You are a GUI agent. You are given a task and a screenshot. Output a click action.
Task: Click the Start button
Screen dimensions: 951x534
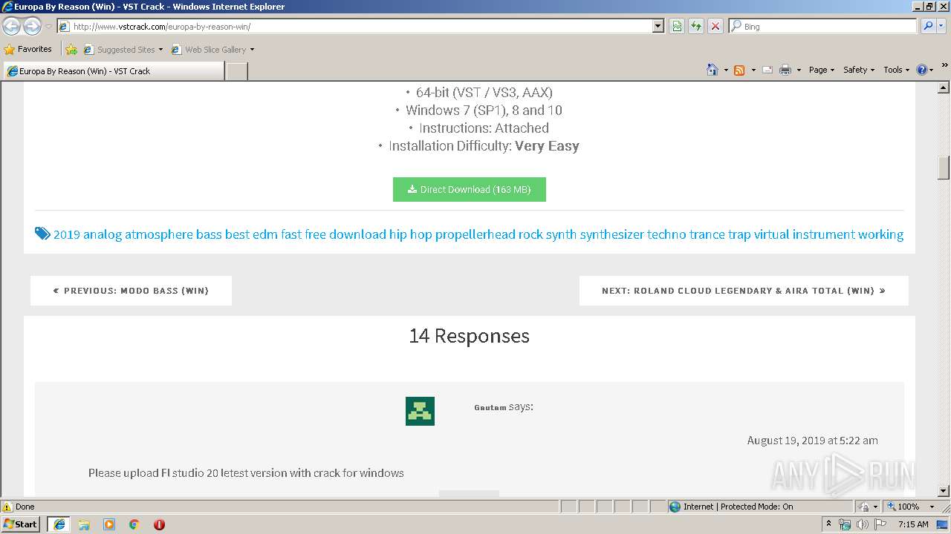click(21, 524)
